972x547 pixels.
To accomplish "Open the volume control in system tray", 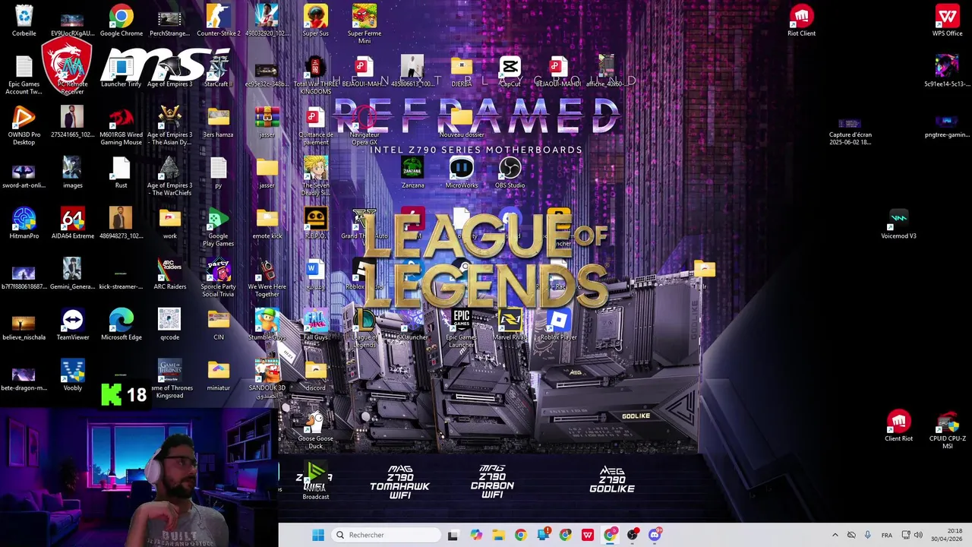I will [918, 535].
